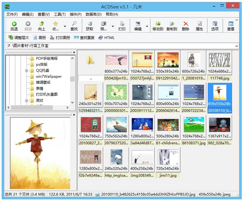Click the HTML export icon
Image resolution: width=244 pixels, height=201 pixels.
coord(100,37)
